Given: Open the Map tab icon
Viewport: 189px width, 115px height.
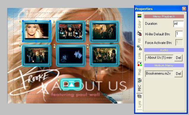Looking at the screenshot, I should [139, 64].
